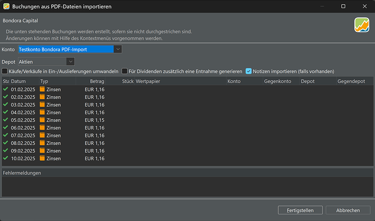Click the Depot column header
Screen dimensions: 375x221
pyautogui.click(x=318, y=81)
